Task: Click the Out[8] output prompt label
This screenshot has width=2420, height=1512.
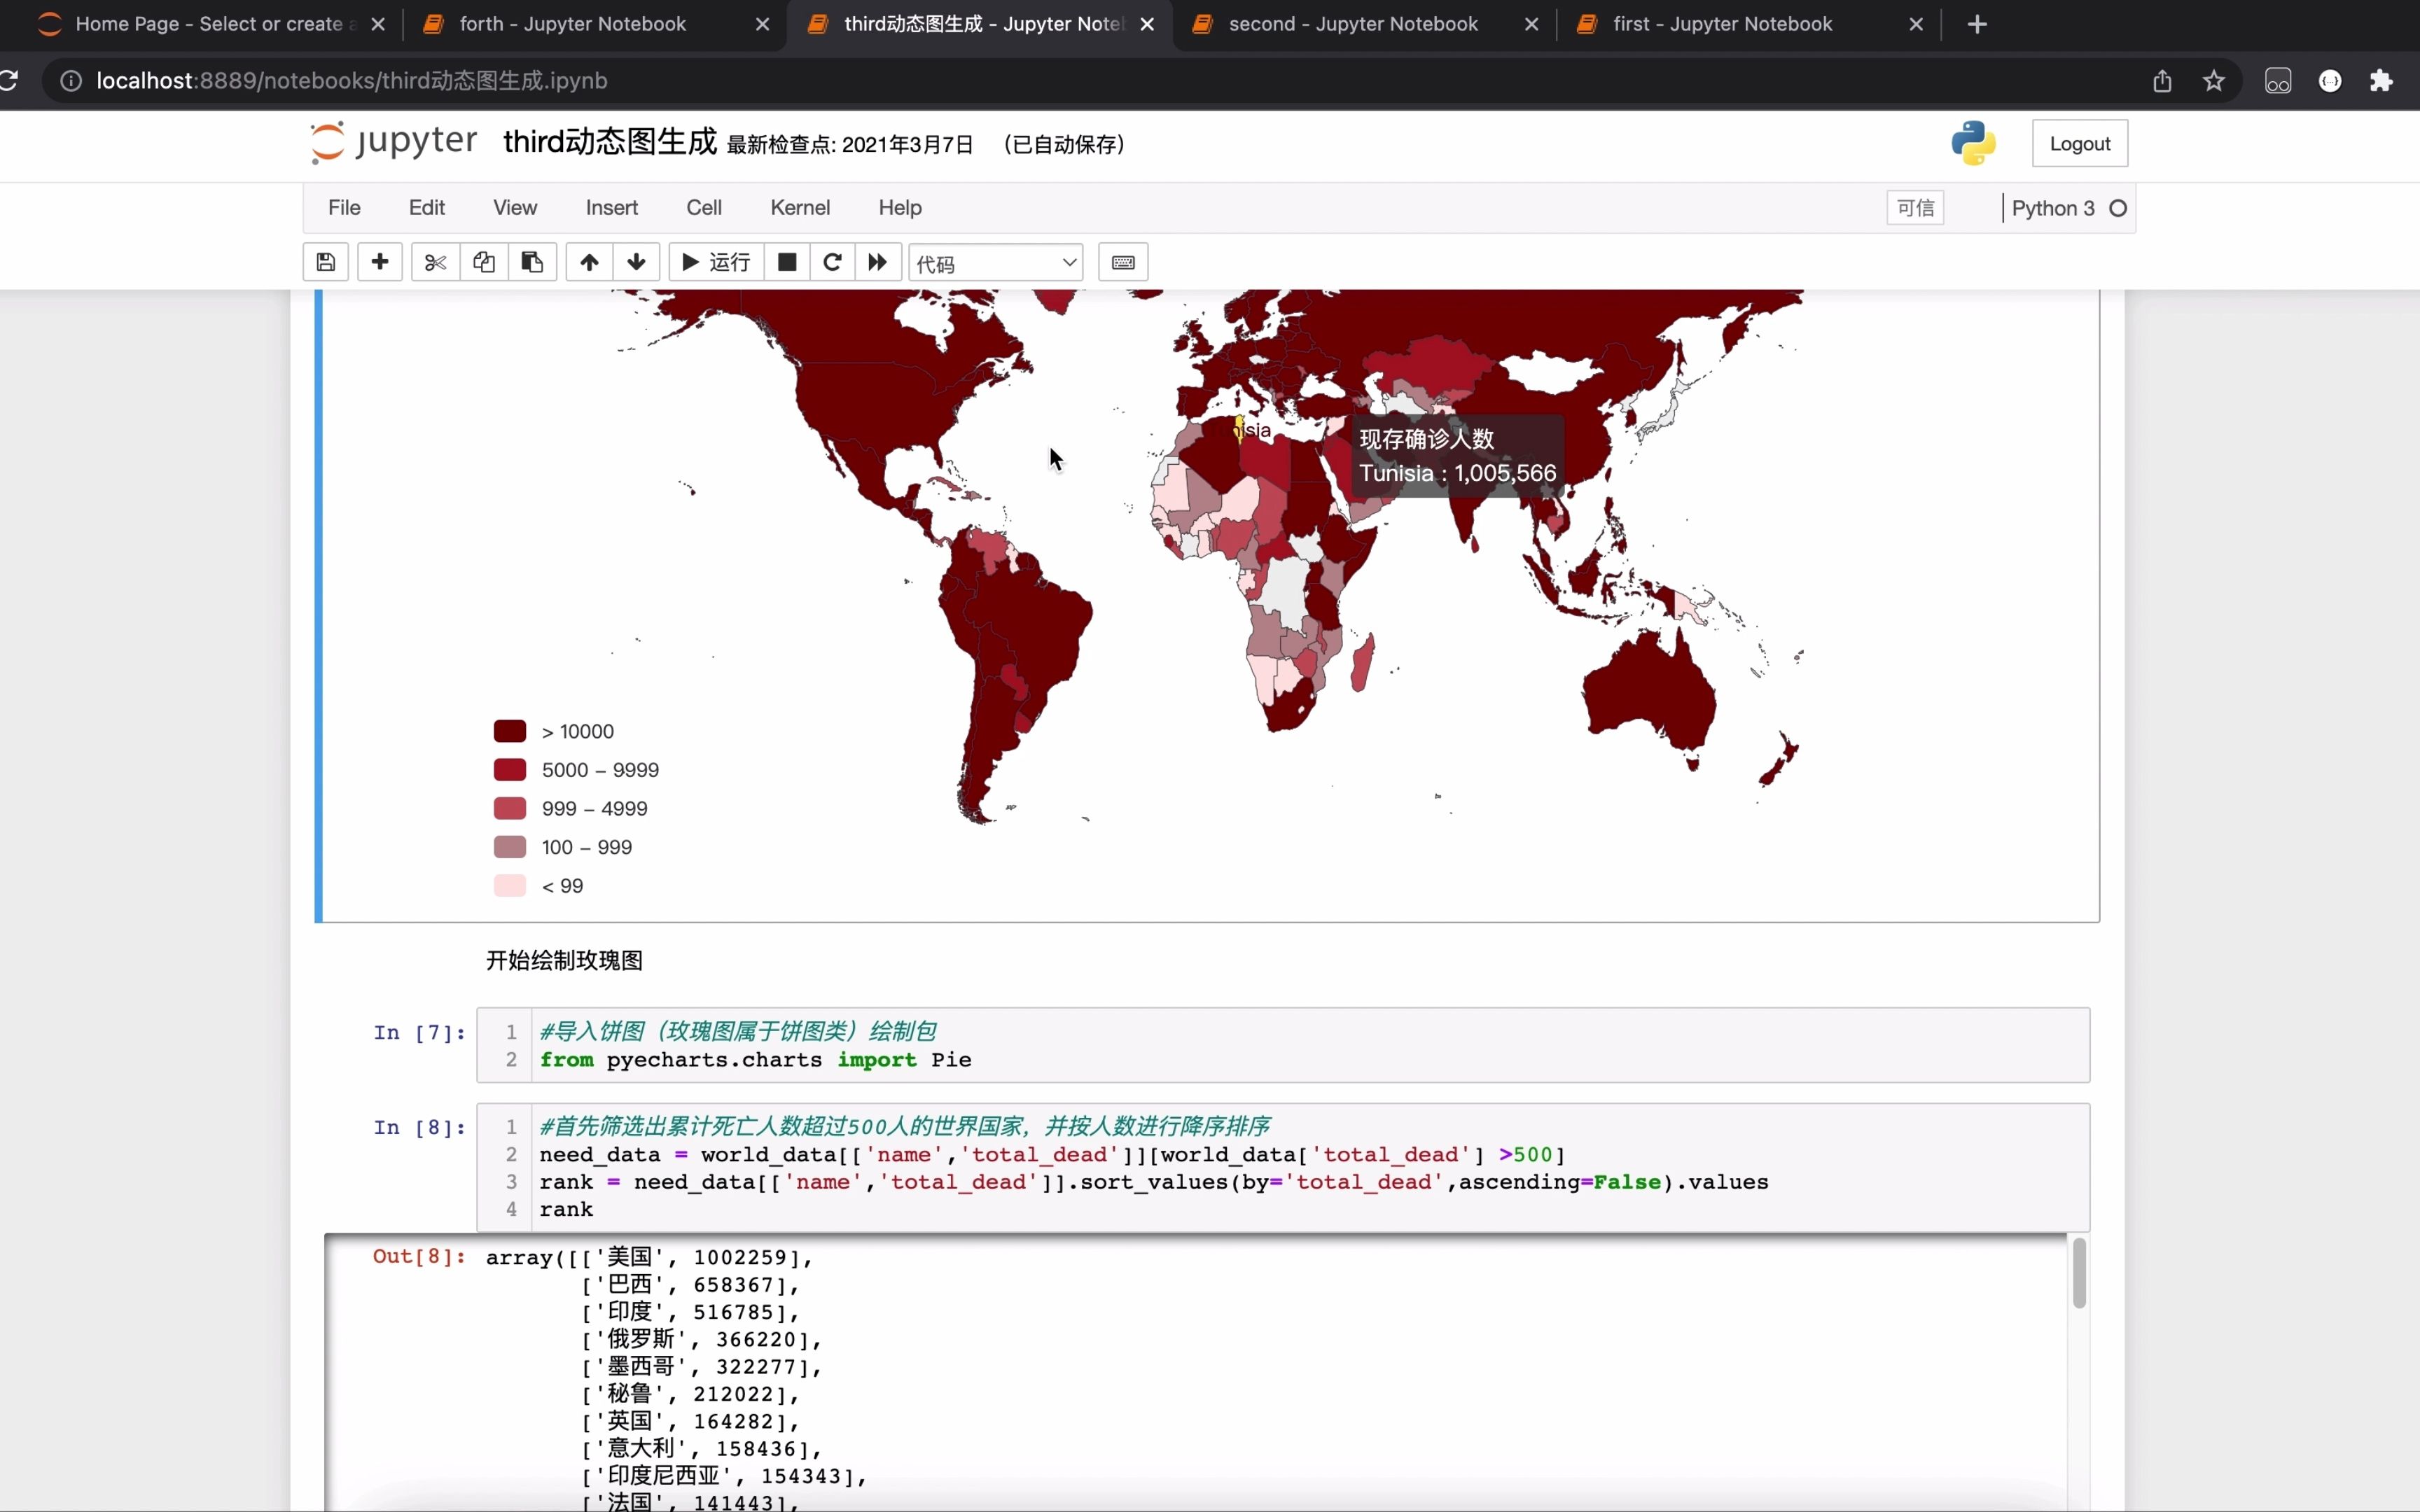Action: pos(419,1256)
